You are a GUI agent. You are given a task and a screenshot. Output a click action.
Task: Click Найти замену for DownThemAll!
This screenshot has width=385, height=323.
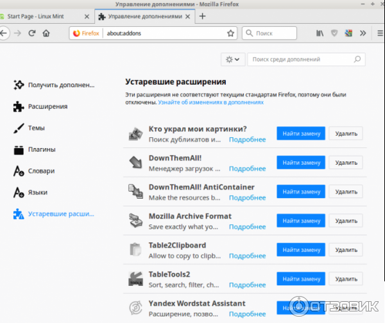click(301, 163)
